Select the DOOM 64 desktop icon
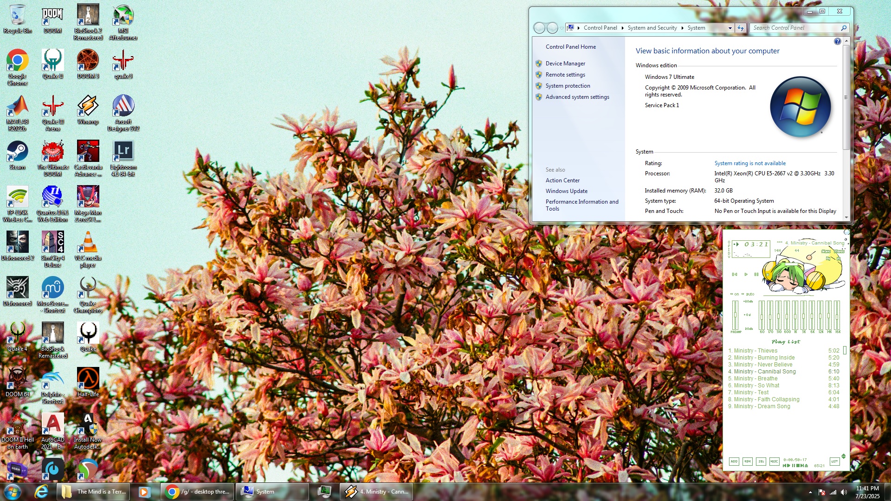 pyautogui.click(x=18, y=382)
